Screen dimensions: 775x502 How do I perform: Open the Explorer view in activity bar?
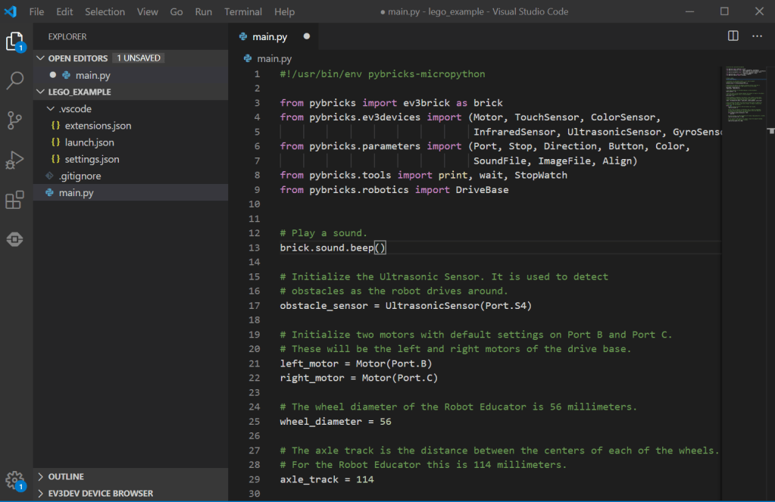pos(15,42)
